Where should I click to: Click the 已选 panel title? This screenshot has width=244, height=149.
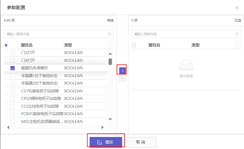238,20
